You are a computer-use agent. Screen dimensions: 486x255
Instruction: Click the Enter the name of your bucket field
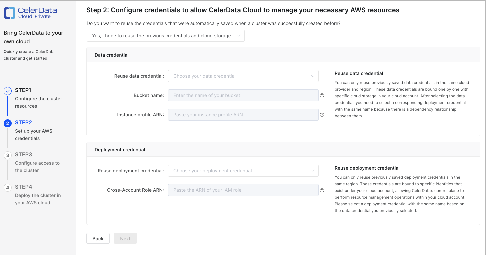click(243, 95)
